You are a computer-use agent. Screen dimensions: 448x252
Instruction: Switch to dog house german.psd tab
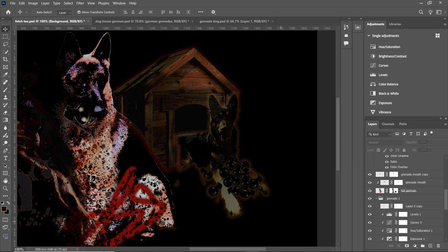point(142,21)
